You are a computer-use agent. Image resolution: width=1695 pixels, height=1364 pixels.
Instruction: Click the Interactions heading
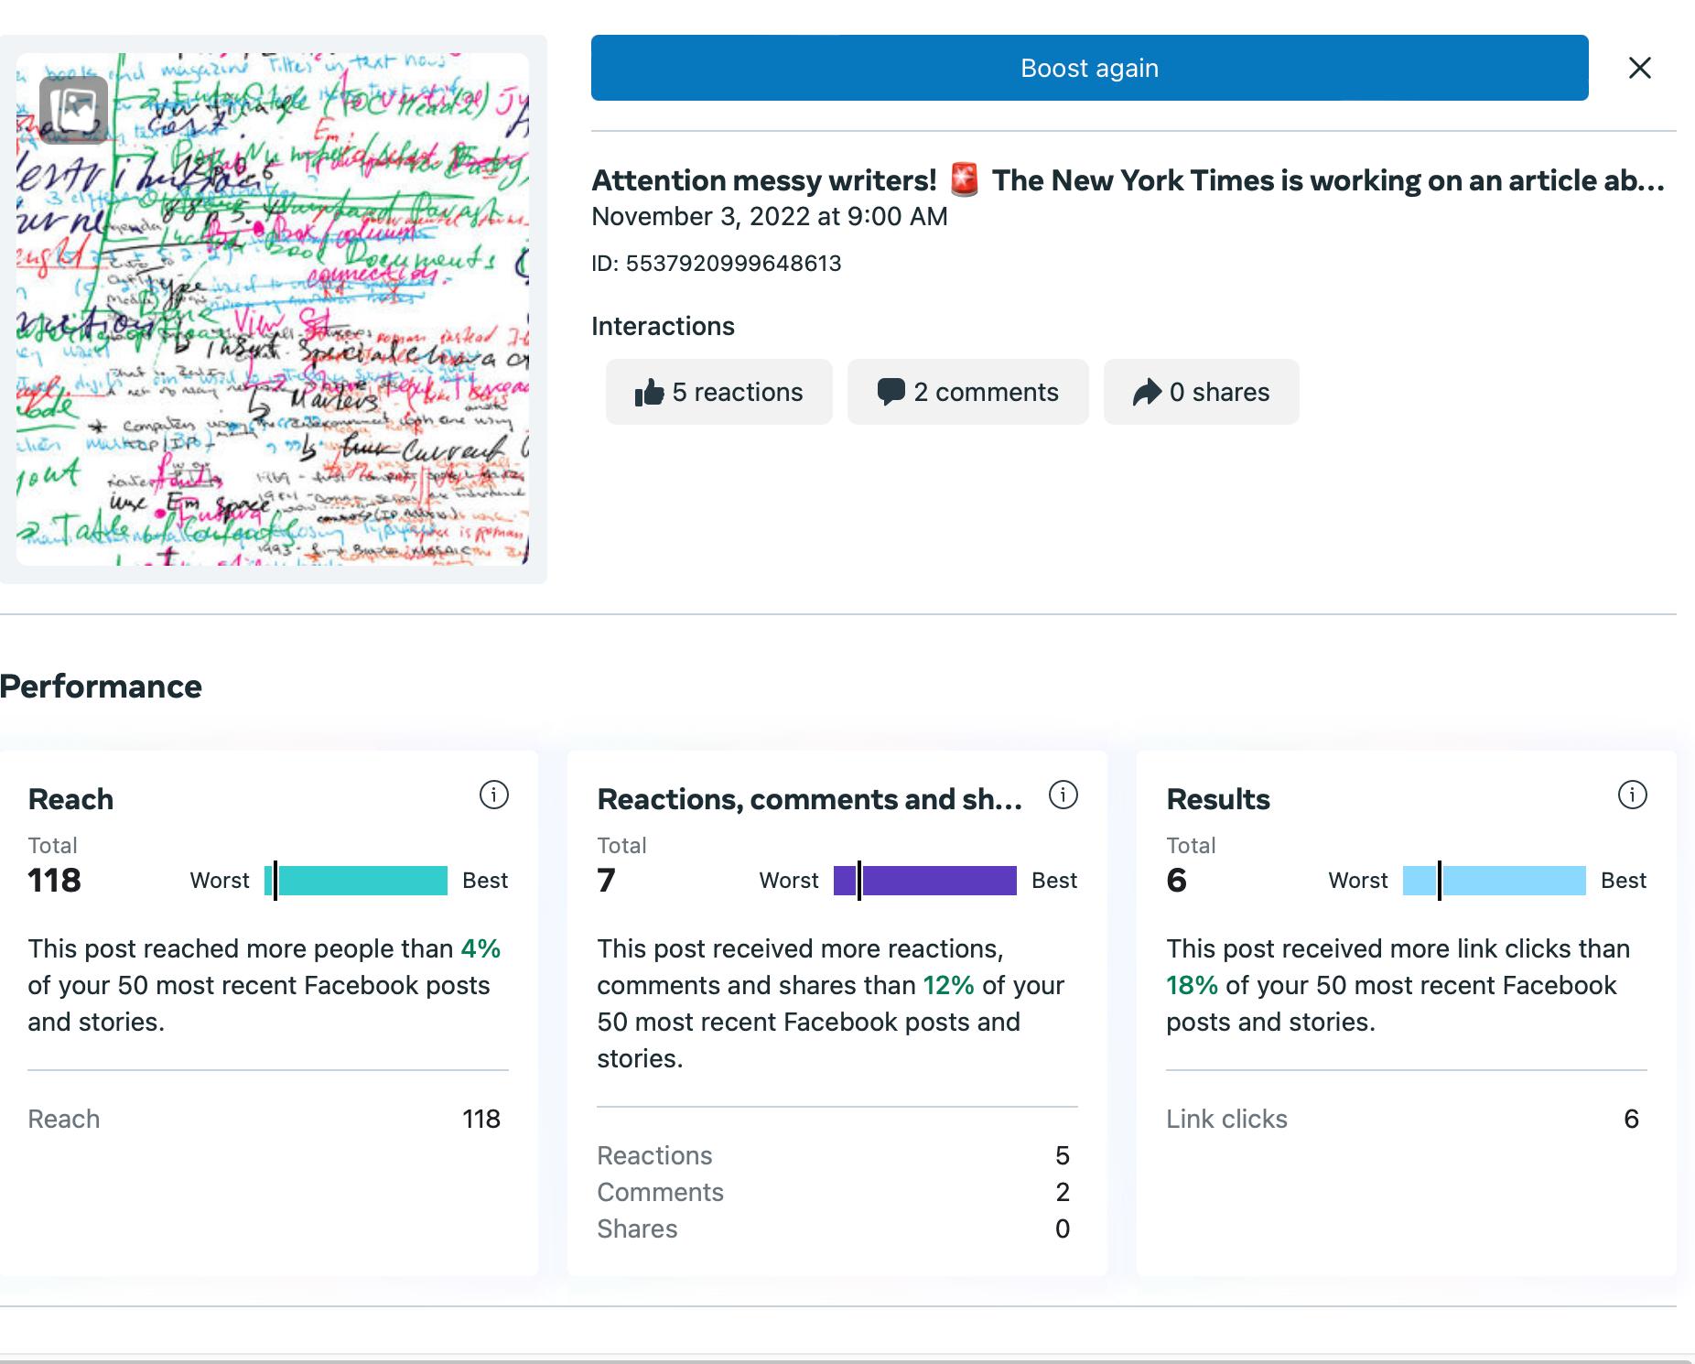(663, 327)
